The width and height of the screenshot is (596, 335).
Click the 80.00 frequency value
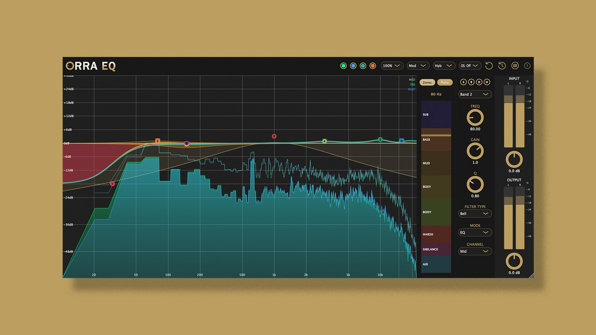coord(475,129)
